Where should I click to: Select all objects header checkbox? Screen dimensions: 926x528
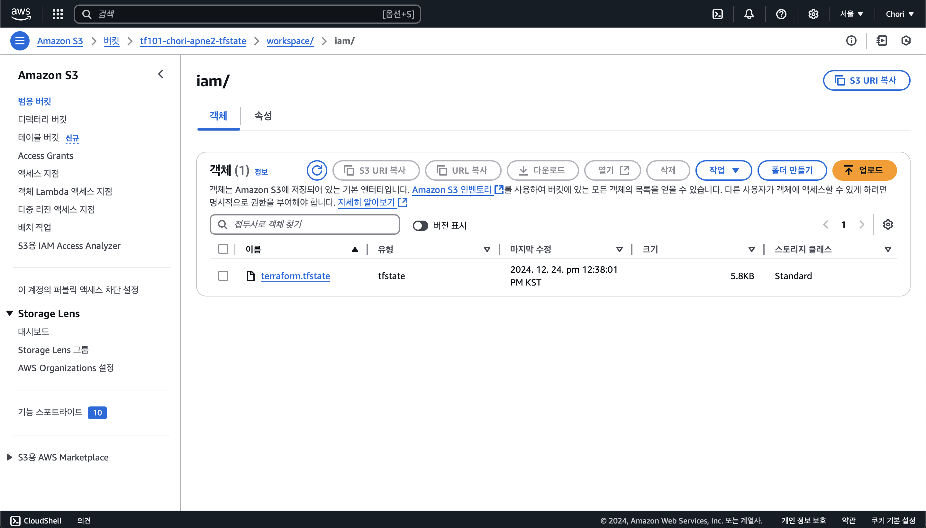[223, 249]
